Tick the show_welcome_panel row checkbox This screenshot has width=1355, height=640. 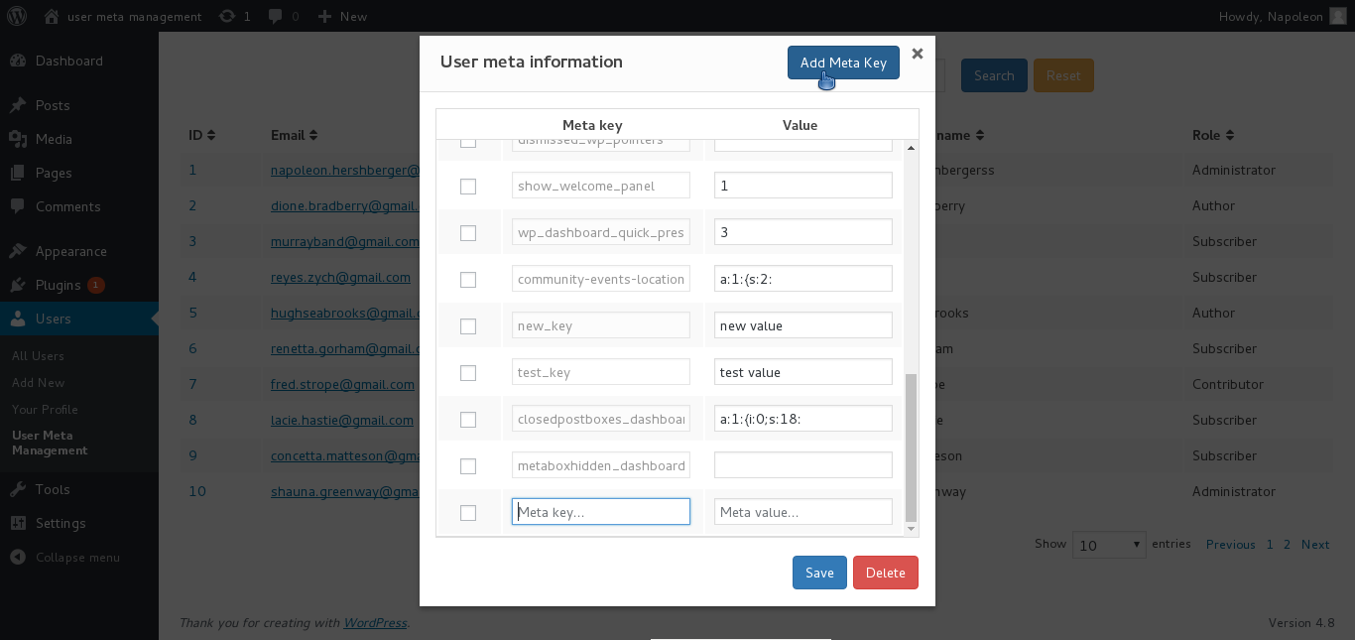click(x=468, y=187)
